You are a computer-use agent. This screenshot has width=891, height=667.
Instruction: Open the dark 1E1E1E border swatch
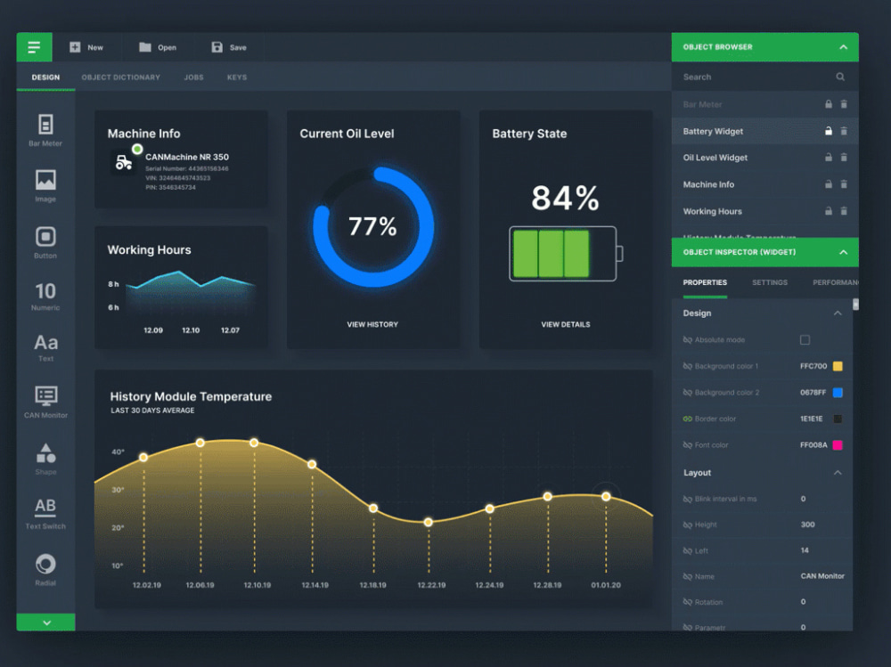(838, 419)
